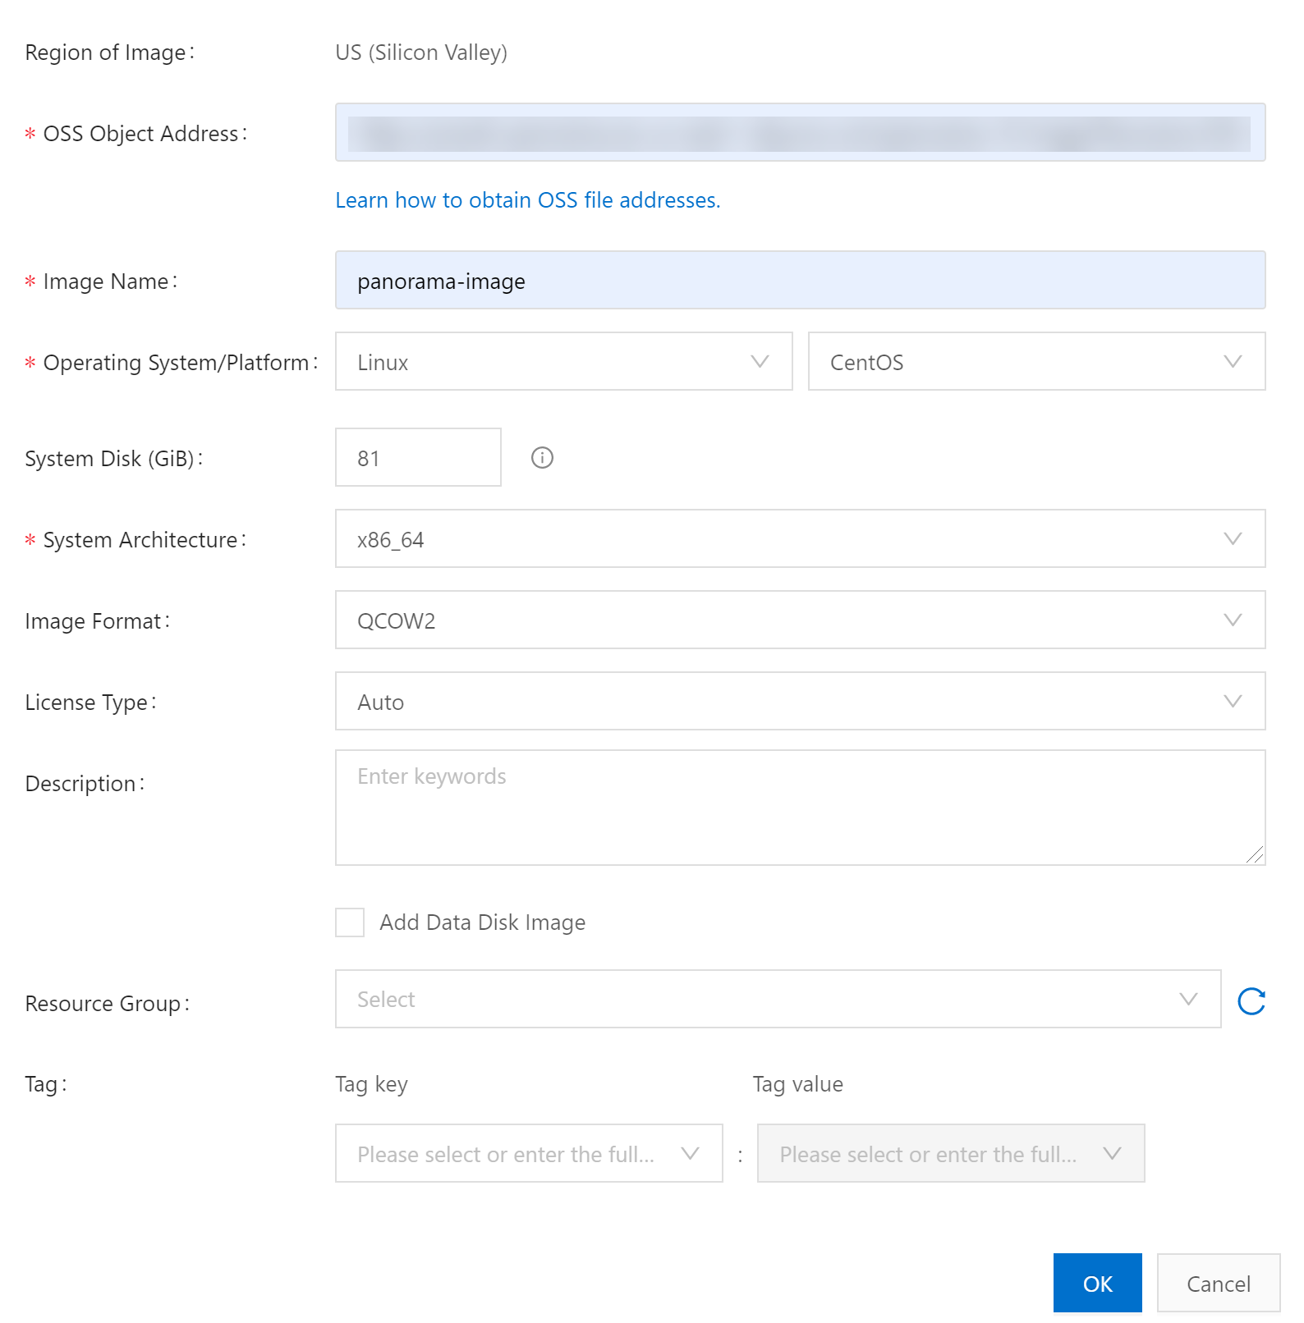
Task: Cancel the import image dialog
Action: click(x=1218, y=1284)
